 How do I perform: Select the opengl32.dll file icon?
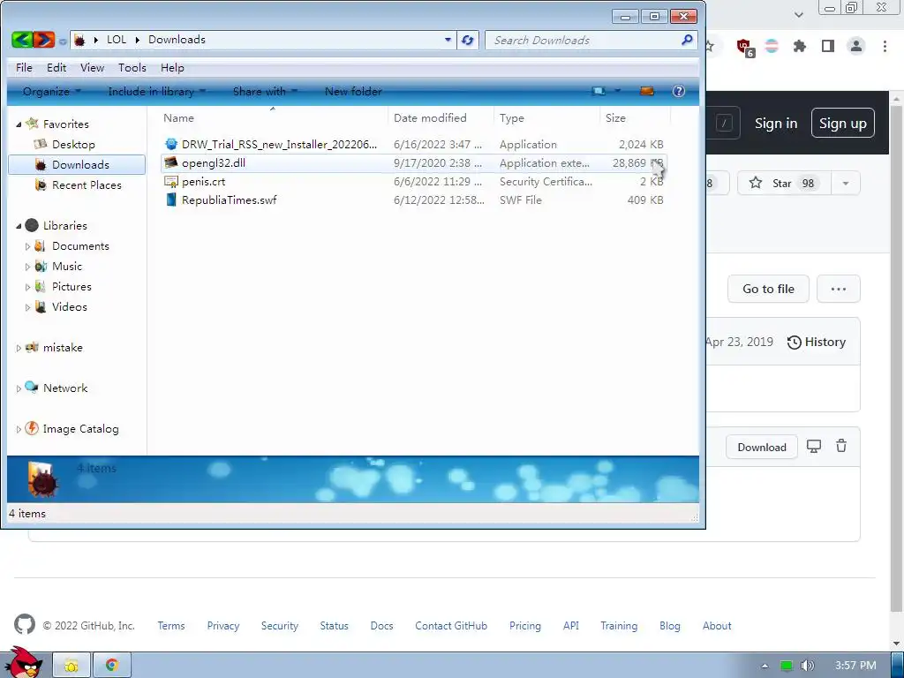tap(170, 162)
